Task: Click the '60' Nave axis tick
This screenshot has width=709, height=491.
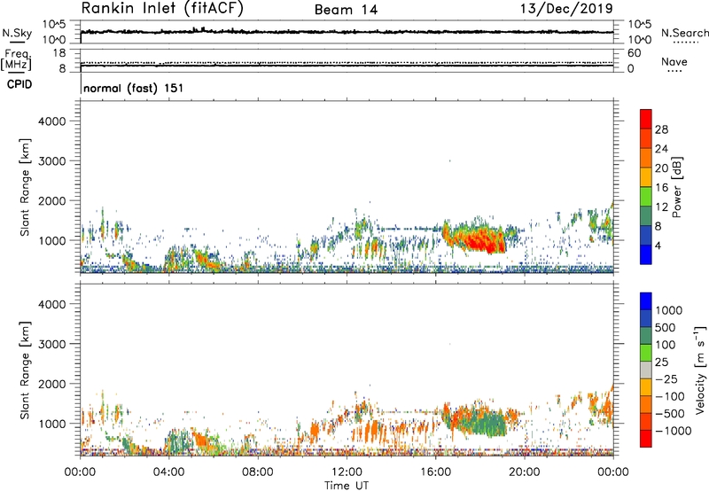Action: [634, 53]
